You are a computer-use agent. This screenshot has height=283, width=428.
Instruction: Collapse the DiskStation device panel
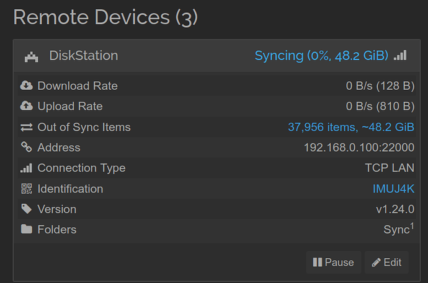(216, 56)
